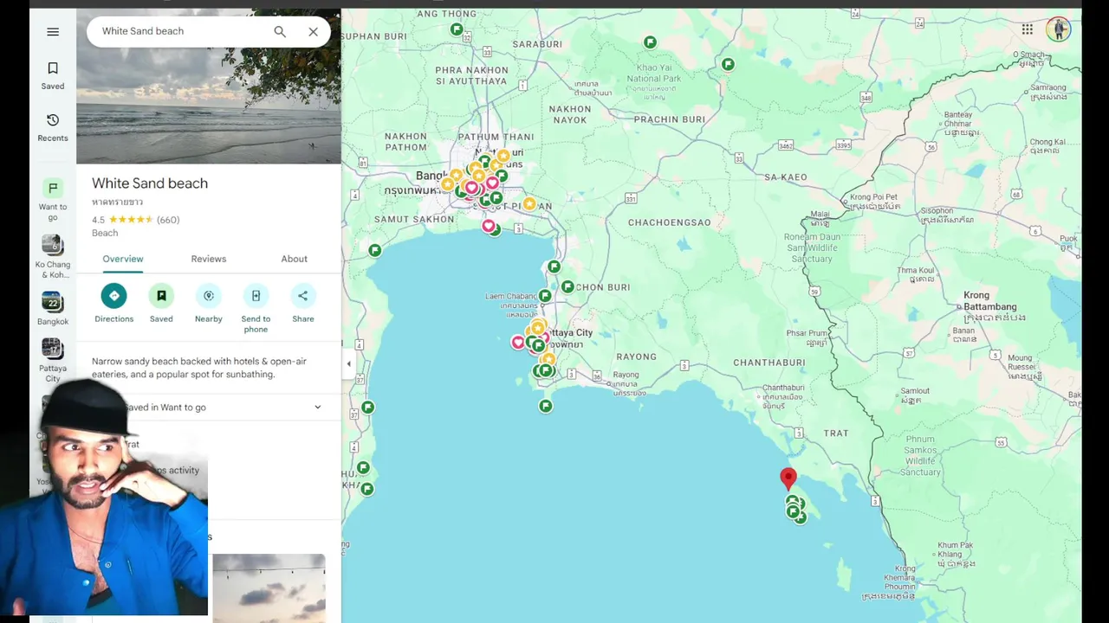This screenshot has height=623, width=1109.
Task: Click the red White Sand beach map pin
Action: (788, 478)
